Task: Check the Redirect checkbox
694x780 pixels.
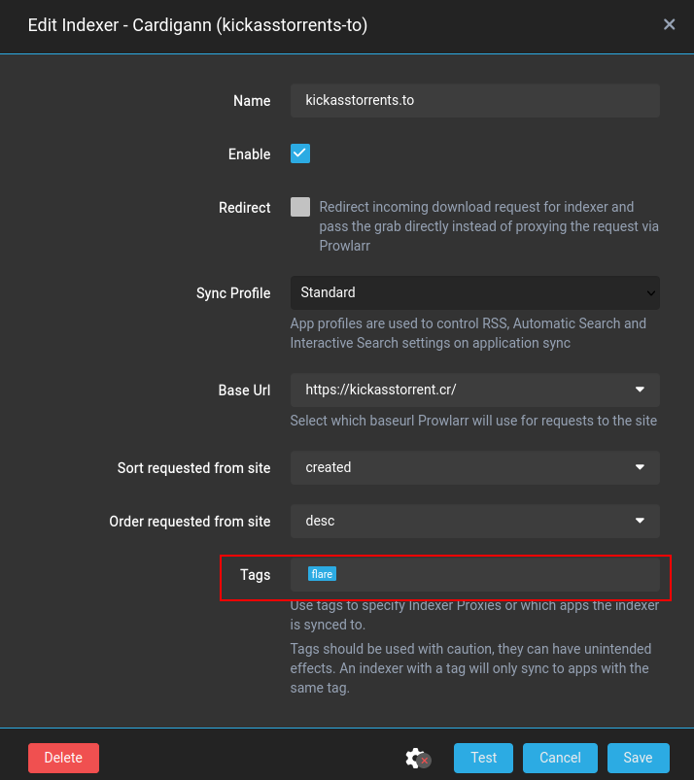Action: point(300,207)
